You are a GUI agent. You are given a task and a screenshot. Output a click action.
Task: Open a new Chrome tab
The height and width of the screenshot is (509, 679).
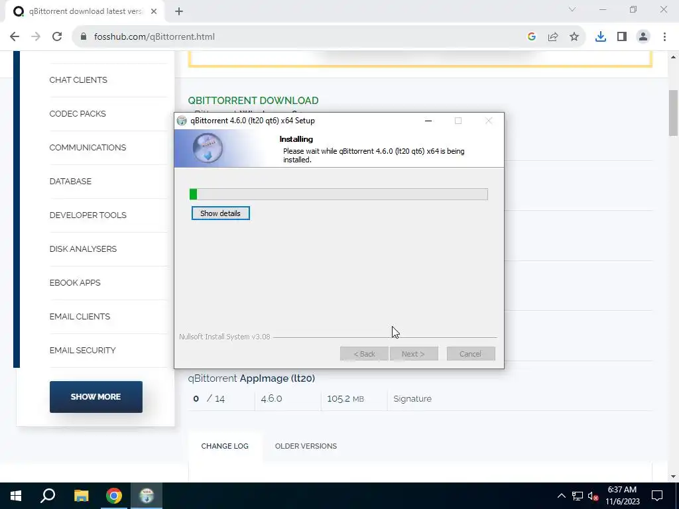(x=179, y=12)
